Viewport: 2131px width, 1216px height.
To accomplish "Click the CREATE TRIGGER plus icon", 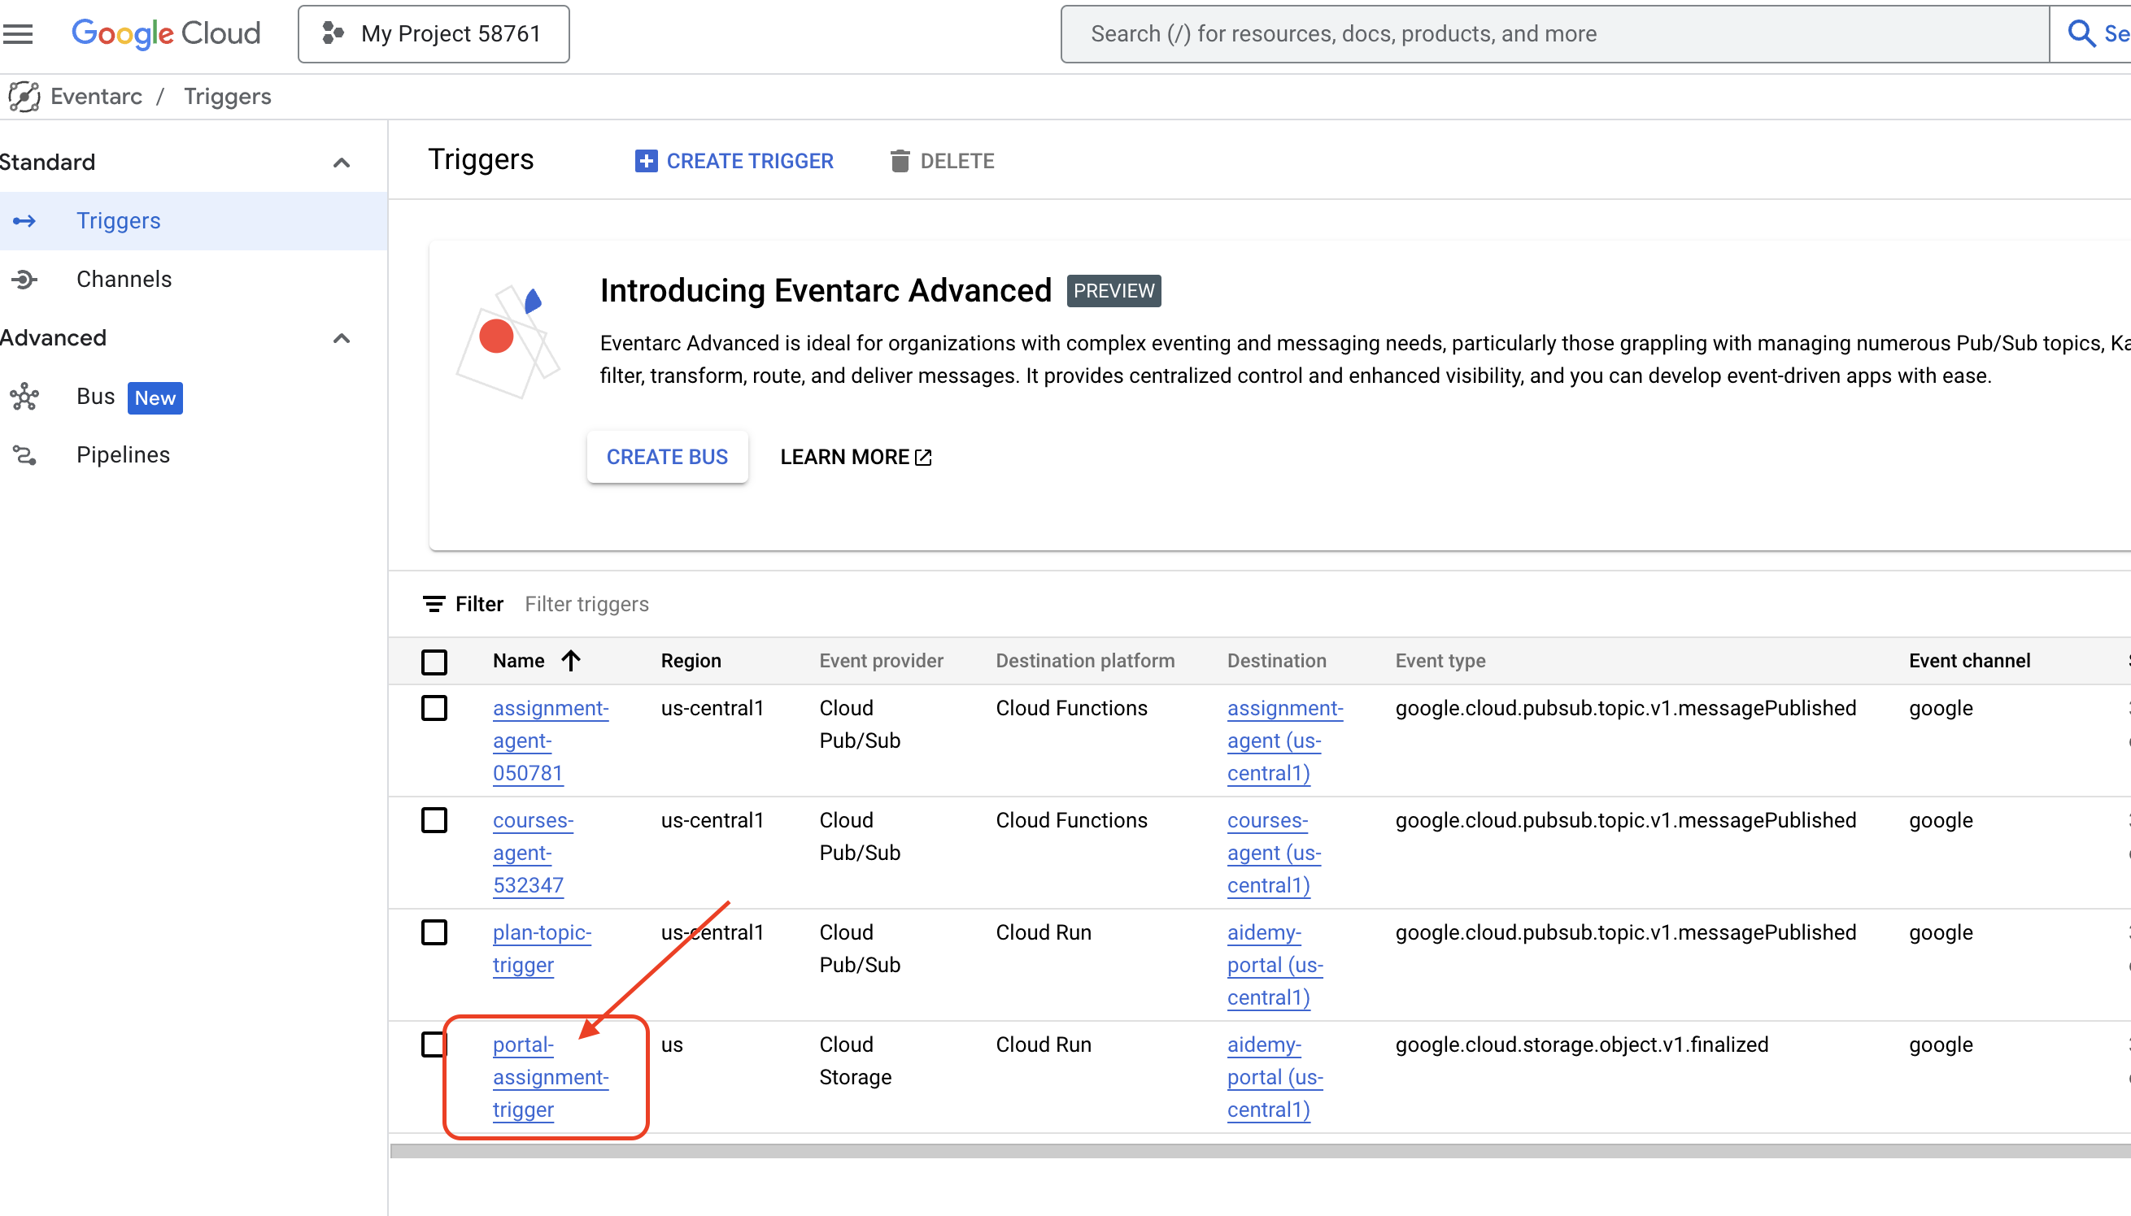I will pos(644,161).
